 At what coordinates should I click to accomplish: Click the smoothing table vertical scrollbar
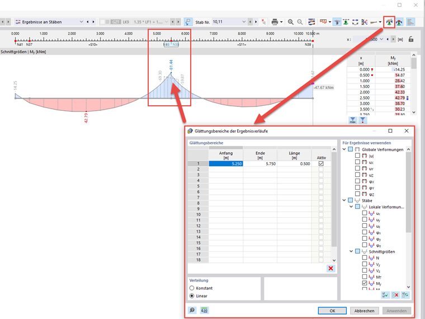tap(334, 199)
